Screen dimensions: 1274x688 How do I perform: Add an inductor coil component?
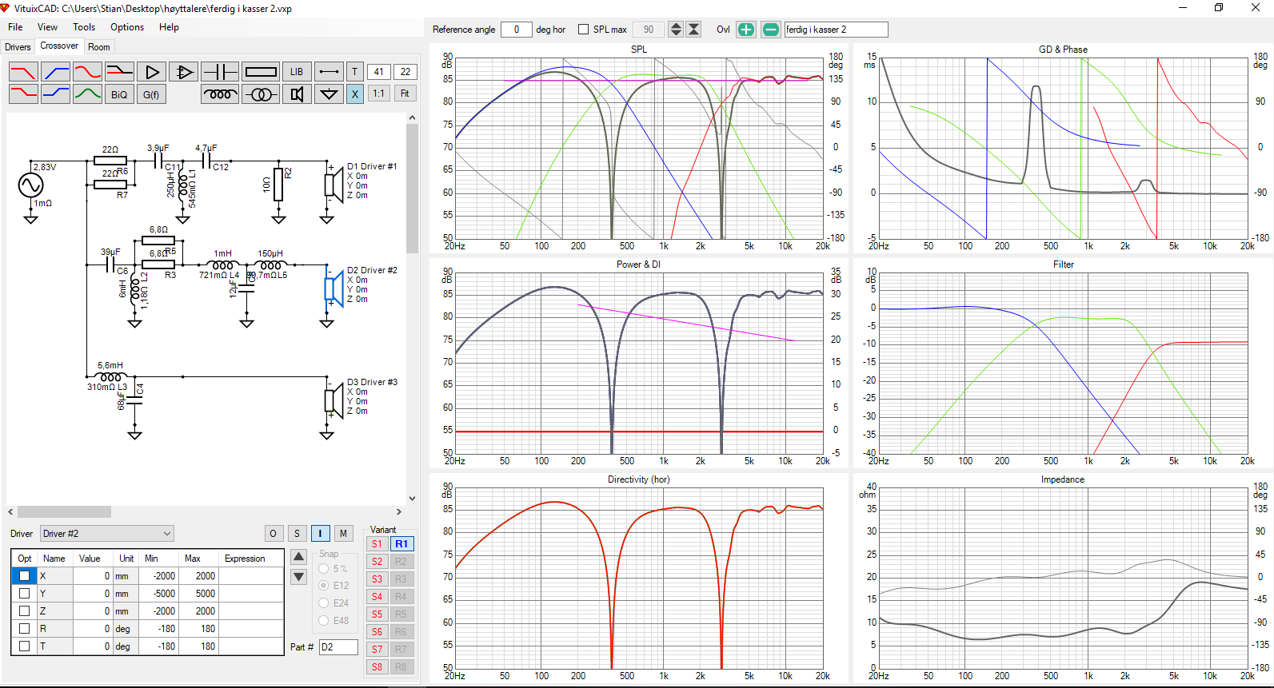(220, 94)
